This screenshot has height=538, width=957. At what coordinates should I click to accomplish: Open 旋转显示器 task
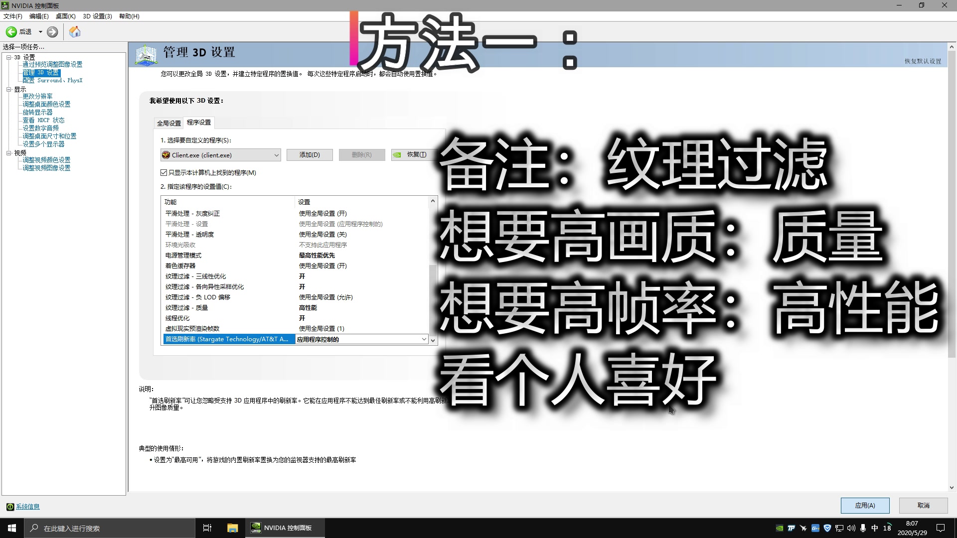(37, 112)
